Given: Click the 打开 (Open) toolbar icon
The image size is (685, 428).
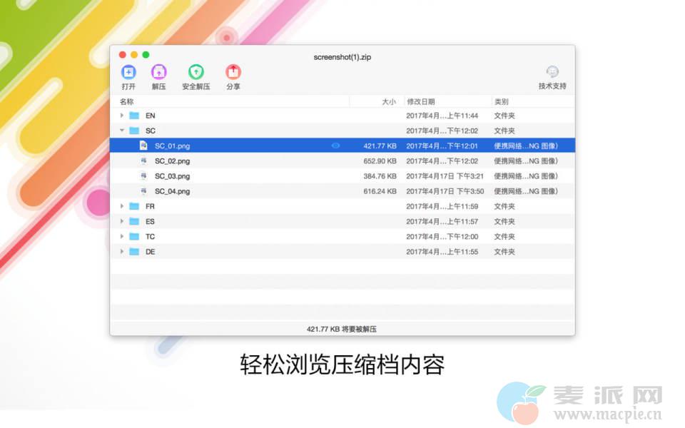Looking at the screenshot, I should 128,72.
